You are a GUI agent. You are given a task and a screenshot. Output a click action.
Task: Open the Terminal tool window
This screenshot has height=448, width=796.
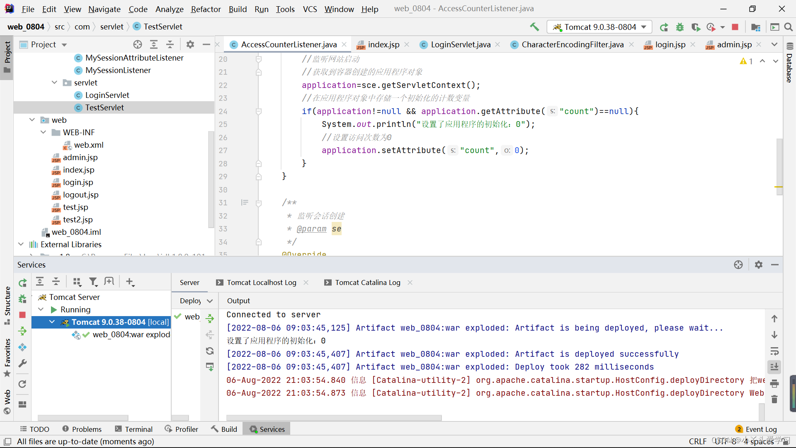pos(134,429)
